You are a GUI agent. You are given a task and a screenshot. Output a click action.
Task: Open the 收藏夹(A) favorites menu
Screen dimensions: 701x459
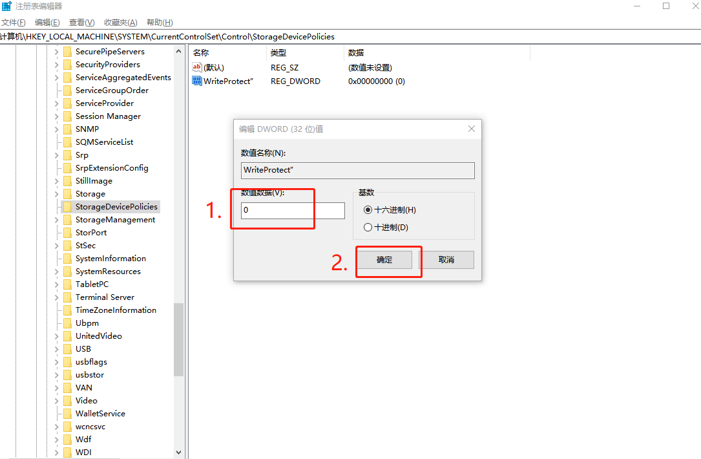tap(120, 23)
